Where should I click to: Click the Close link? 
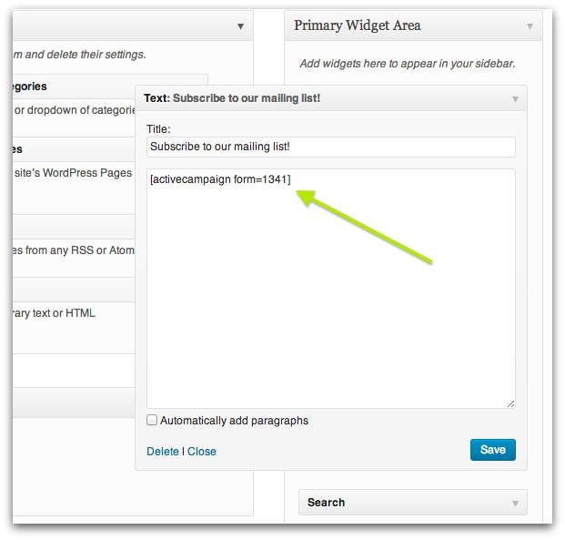coord(202,452)
